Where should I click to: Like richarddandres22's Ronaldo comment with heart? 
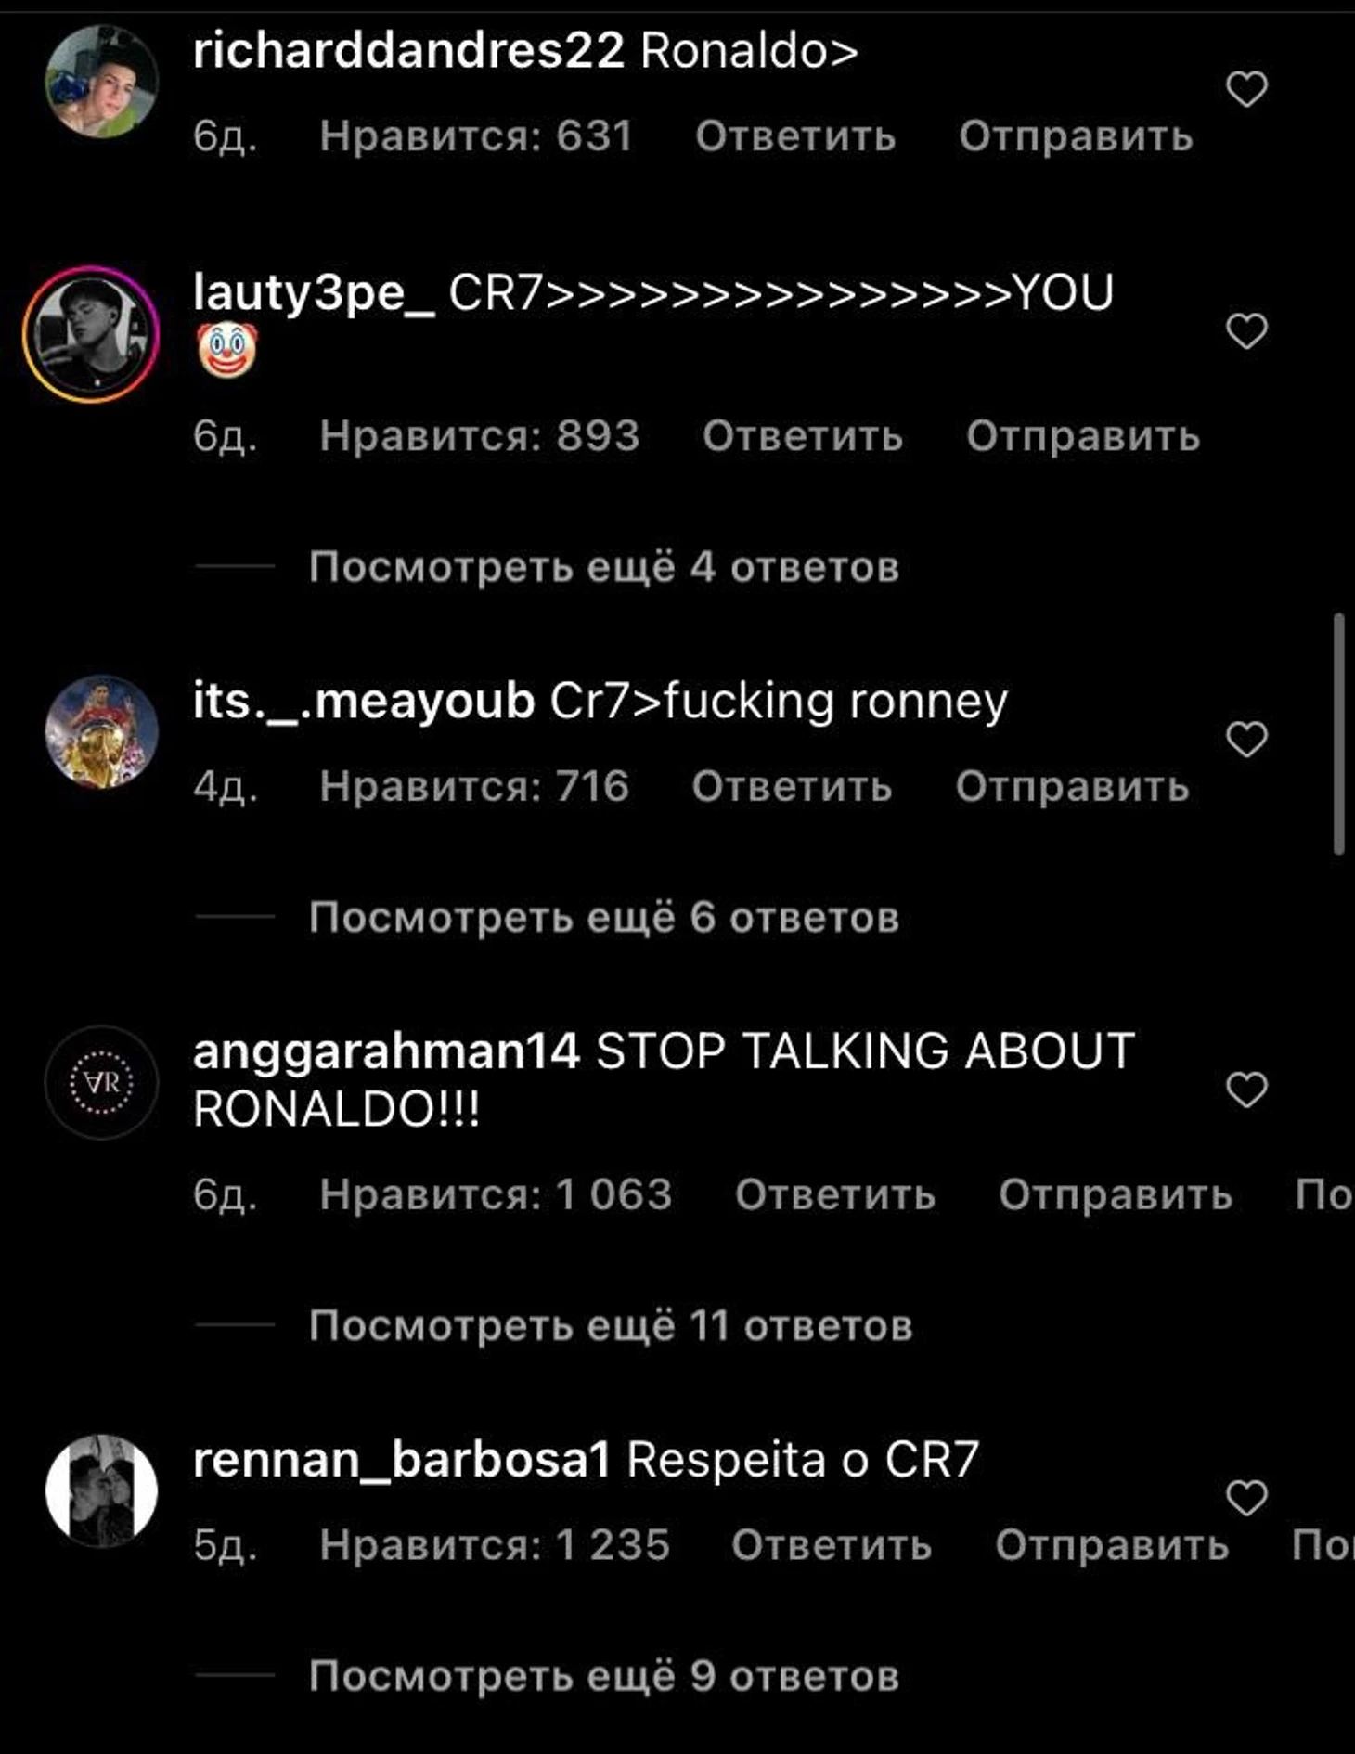tap(1246, 89)
